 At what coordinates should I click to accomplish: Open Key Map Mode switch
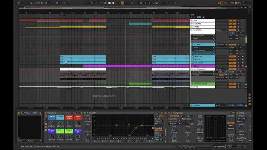pos(226,3)
